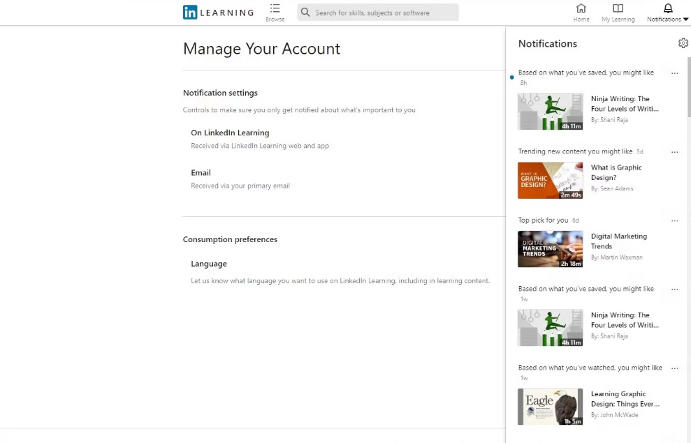Viewport: 691px width, 443px height.
Task: Click in the skills search field
Action: pyautogui.click(x=378, y=13)
